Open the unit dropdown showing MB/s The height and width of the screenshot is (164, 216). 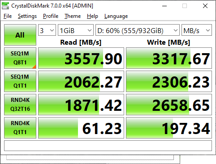[x=197, y=30]
